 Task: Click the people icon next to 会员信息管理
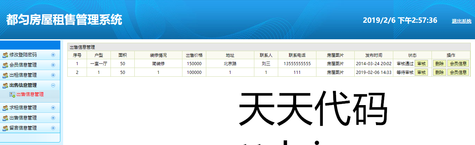(5, 65)
